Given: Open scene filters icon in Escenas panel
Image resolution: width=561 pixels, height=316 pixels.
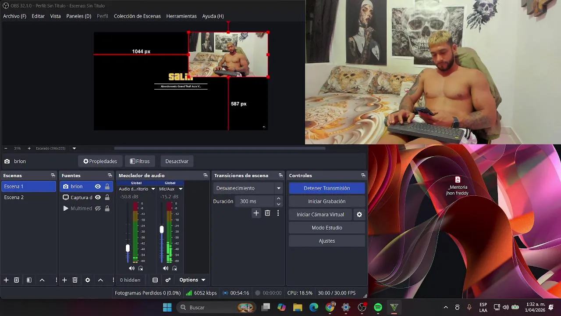Looking at the screenshot, I should (29, 280).
